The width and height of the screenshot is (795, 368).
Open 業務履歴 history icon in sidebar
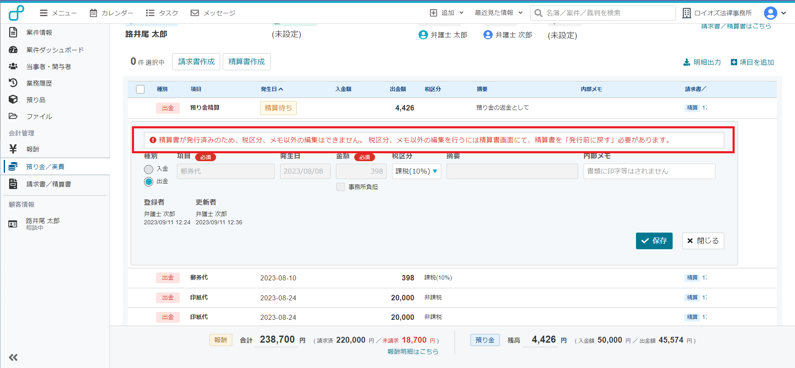pos(13,83)
